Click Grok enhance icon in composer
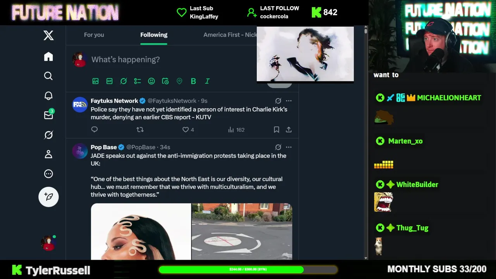The height and width of the screenshot is (279, 496). [123, 81]
